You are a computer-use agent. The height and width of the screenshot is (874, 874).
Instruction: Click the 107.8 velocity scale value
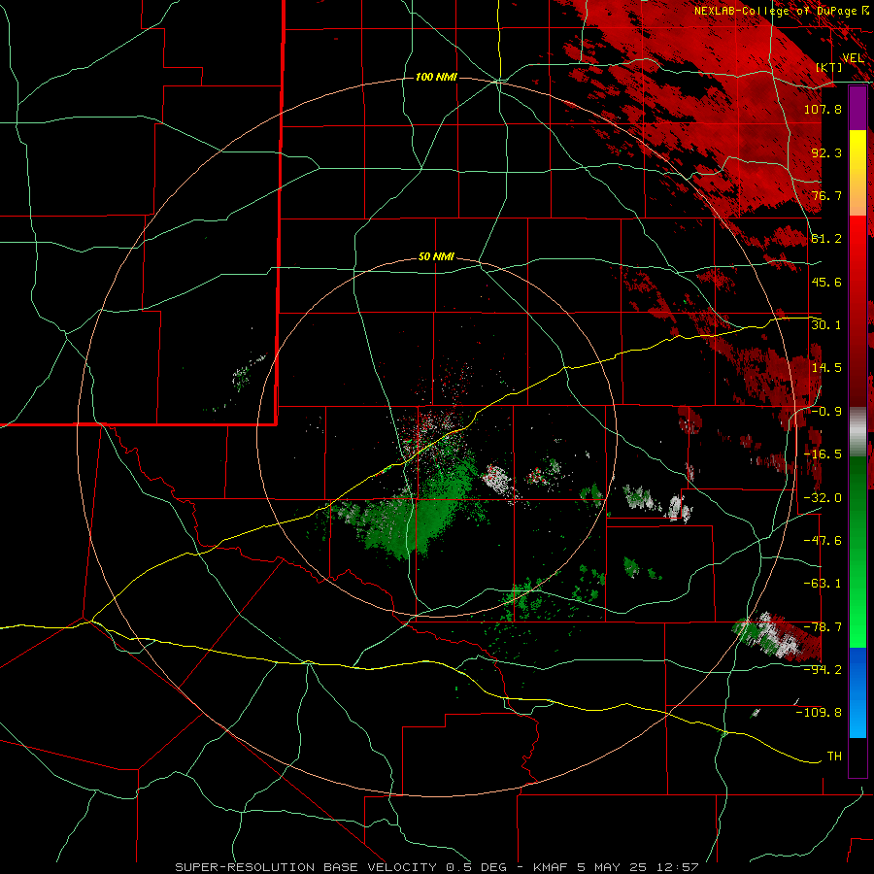coord(823,109)
